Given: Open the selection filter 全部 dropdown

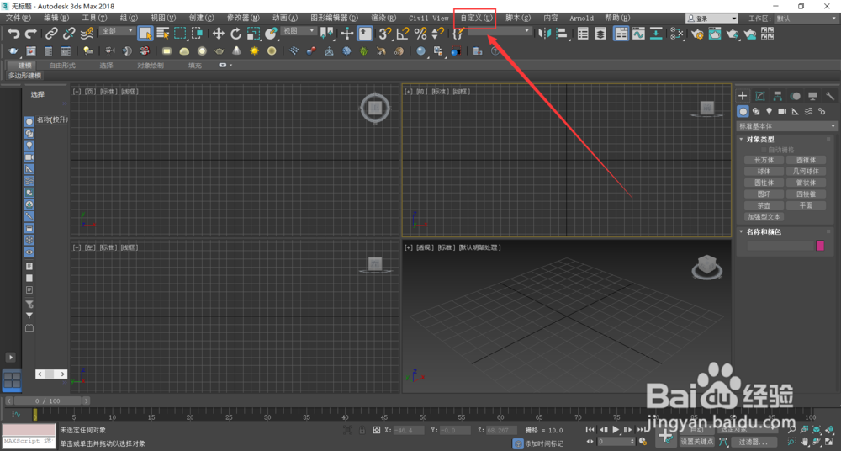Looking at the screenshot, I should pyautogui.click(x=116, y=31).
